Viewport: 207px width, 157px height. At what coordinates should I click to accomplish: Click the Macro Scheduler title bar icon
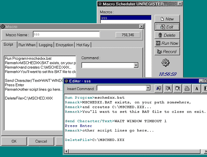[x=100, y=4]
